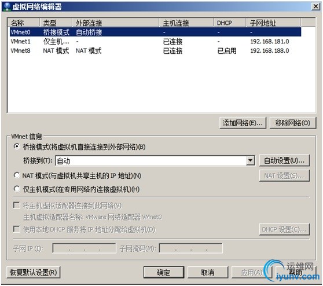Open the 桥接到 dropdown arrow

(250, 160)
